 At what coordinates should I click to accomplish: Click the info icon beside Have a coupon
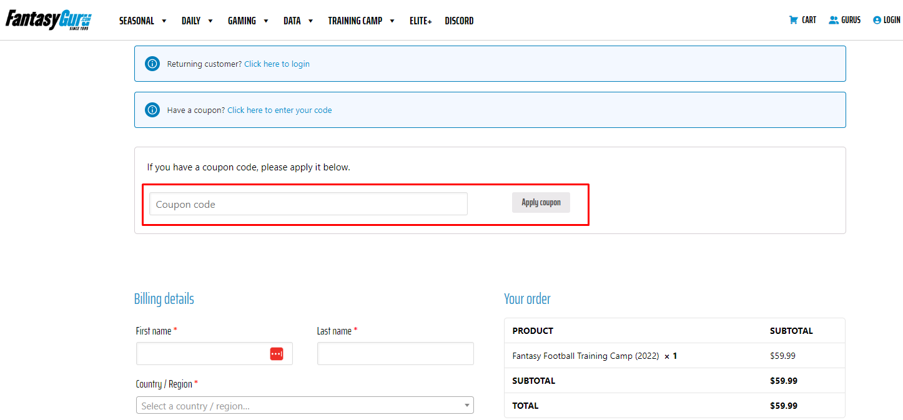[x=152, y=110]
